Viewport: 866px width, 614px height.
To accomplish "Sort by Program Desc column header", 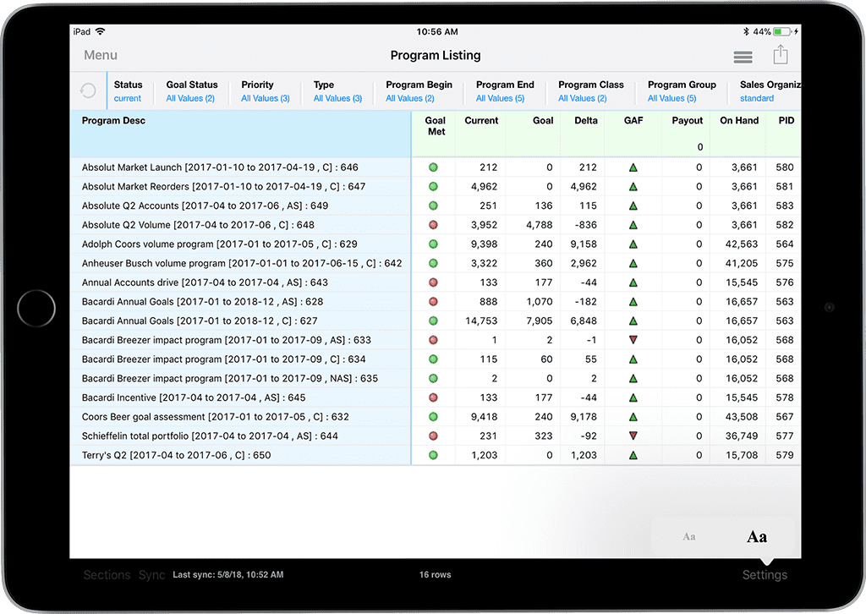I will (114, 120).
